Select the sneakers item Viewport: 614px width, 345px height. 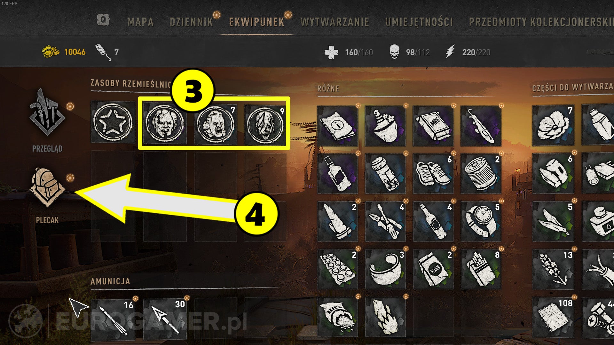(x=433, y=173)
